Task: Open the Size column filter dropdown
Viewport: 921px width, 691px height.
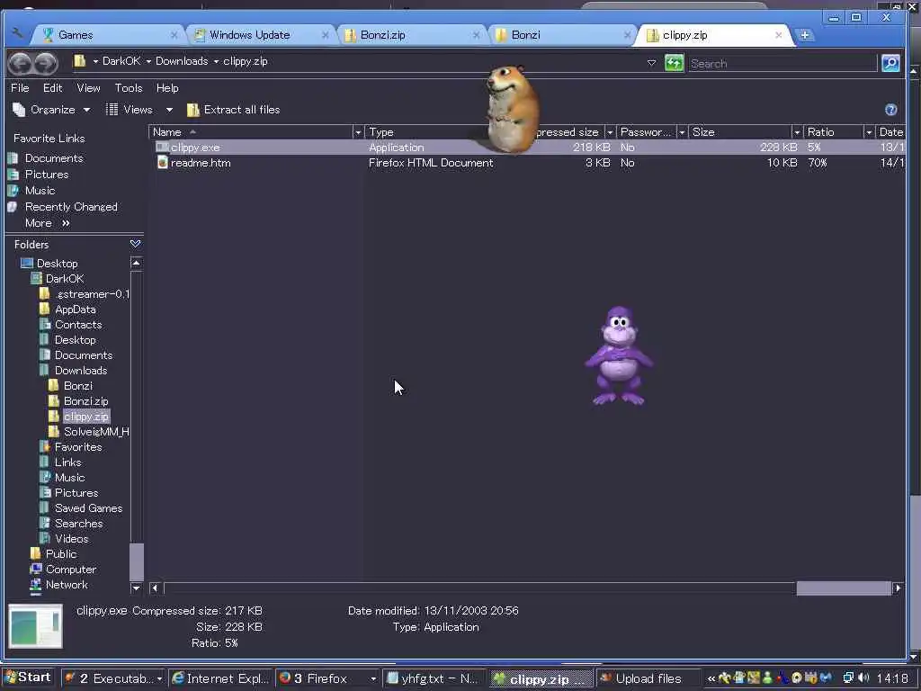Action: tap(797, 132)
